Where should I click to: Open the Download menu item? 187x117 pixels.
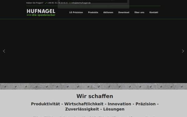124,12
